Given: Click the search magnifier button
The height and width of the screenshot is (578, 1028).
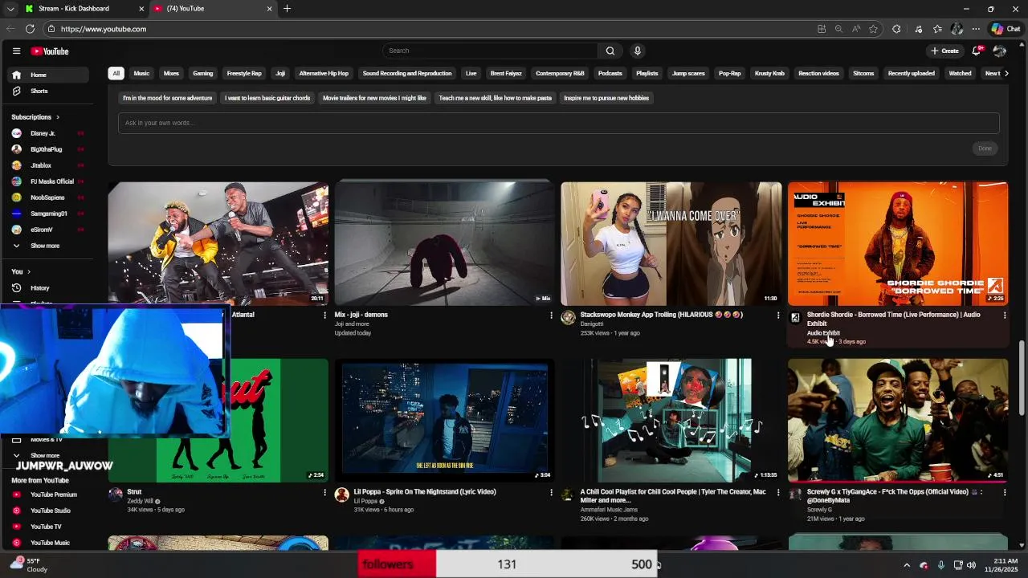Looking at the screenshot, I should [x=610, y=51].
